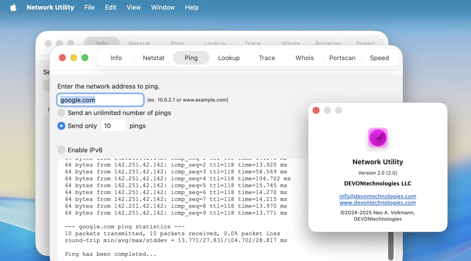Switch to the Info tab
471x261 pixels.
(116, 58)
